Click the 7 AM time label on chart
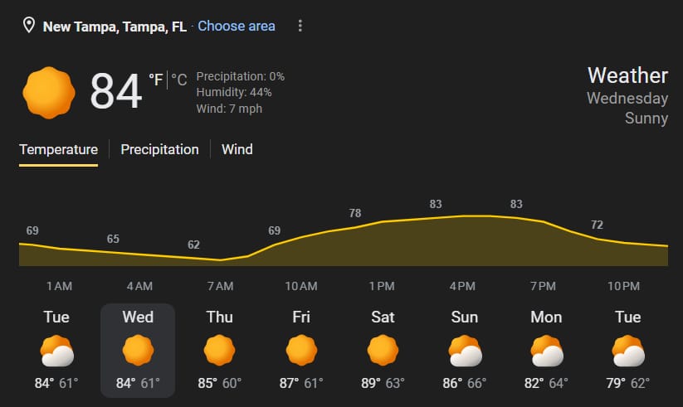The width and height of the screenshot is (683, 407). click(x=220, y=287)
